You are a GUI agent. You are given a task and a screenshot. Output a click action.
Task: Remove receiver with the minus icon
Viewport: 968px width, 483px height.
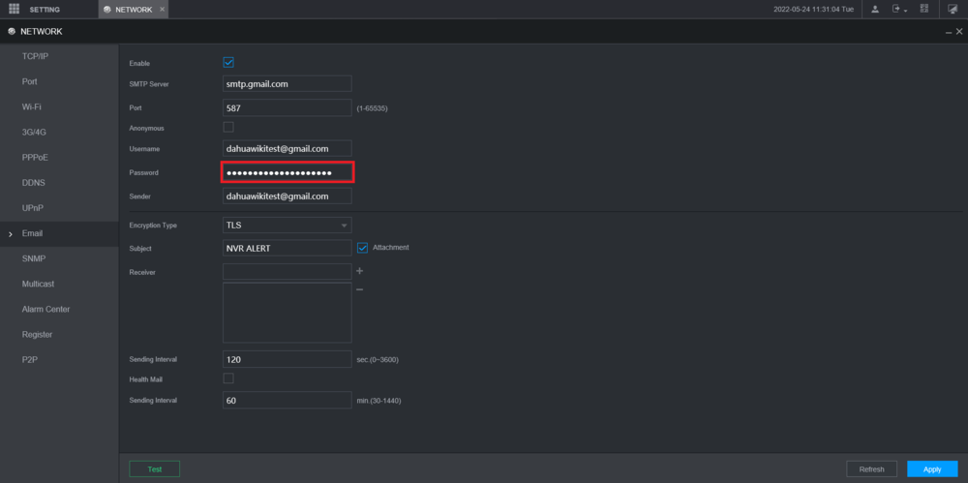click(x=359, y=289)
